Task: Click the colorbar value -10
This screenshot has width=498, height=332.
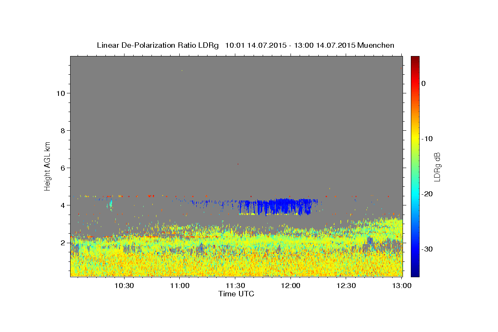Action: [x=427, y=139]
